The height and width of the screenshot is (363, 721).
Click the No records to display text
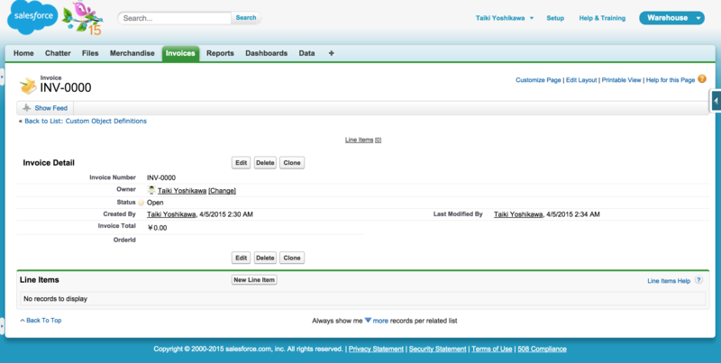pos(55,299)
